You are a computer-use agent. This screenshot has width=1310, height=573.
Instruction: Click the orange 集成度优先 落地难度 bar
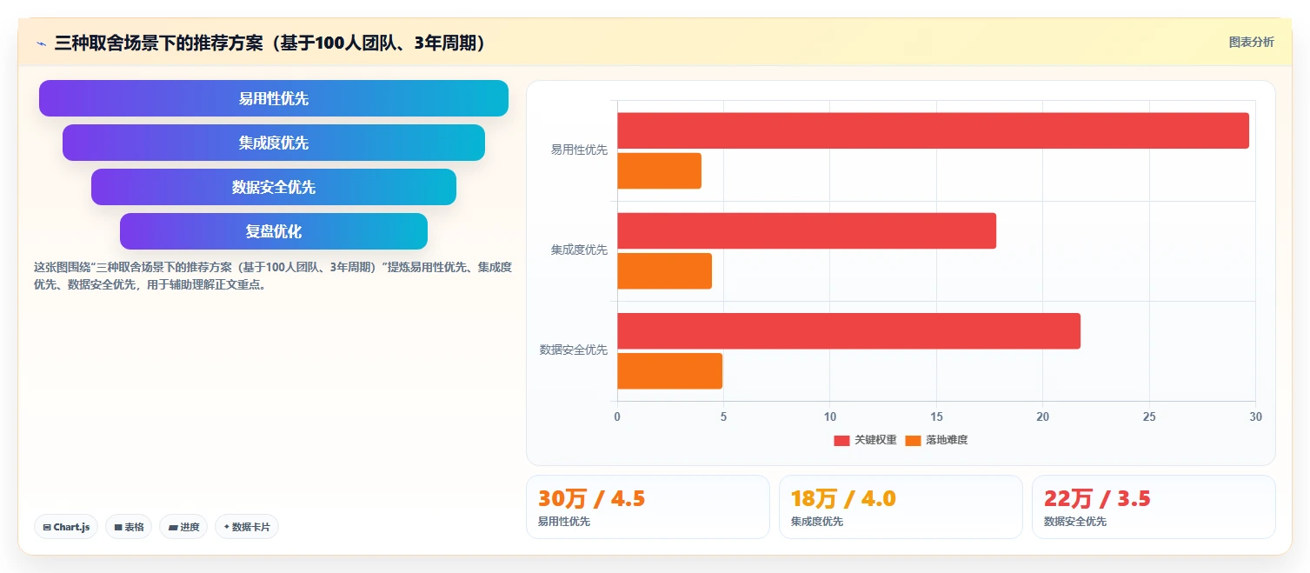point(664,270)
